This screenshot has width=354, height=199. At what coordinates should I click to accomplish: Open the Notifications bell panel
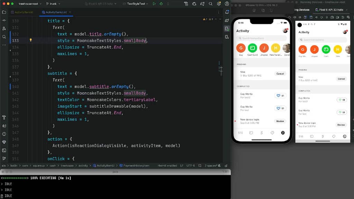point(227,12)
